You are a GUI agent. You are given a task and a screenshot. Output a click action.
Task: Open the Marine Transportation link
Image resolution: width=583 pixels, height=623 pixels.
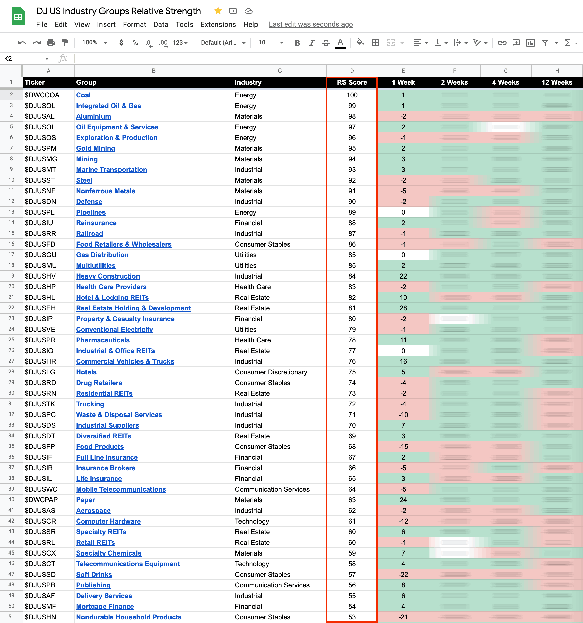click(x=112, y=169)
